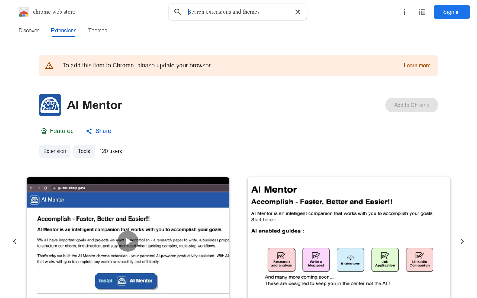Click the Sign in button
Screen dimensions: 477x298
click(452, 12)
